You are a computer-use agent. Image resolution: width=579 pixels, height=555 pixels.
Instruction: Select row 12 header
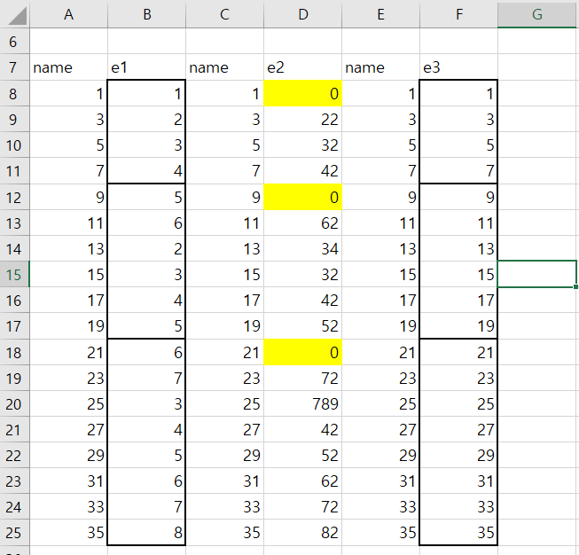pyautogui.click(x=15, y=197)
